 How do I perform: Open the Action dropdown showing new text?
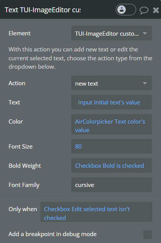click(x=112, y=83)
